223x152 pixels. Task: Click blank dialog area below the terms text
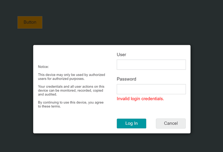(71, 121)
